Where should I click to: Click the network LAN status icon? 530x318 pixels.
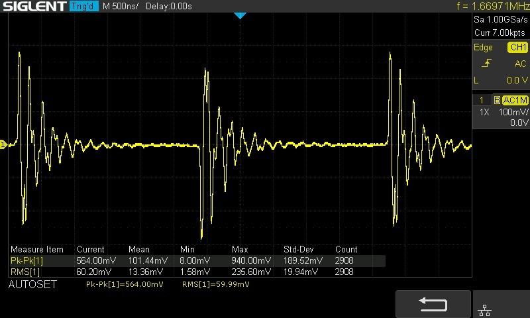[x=484, y=310]
